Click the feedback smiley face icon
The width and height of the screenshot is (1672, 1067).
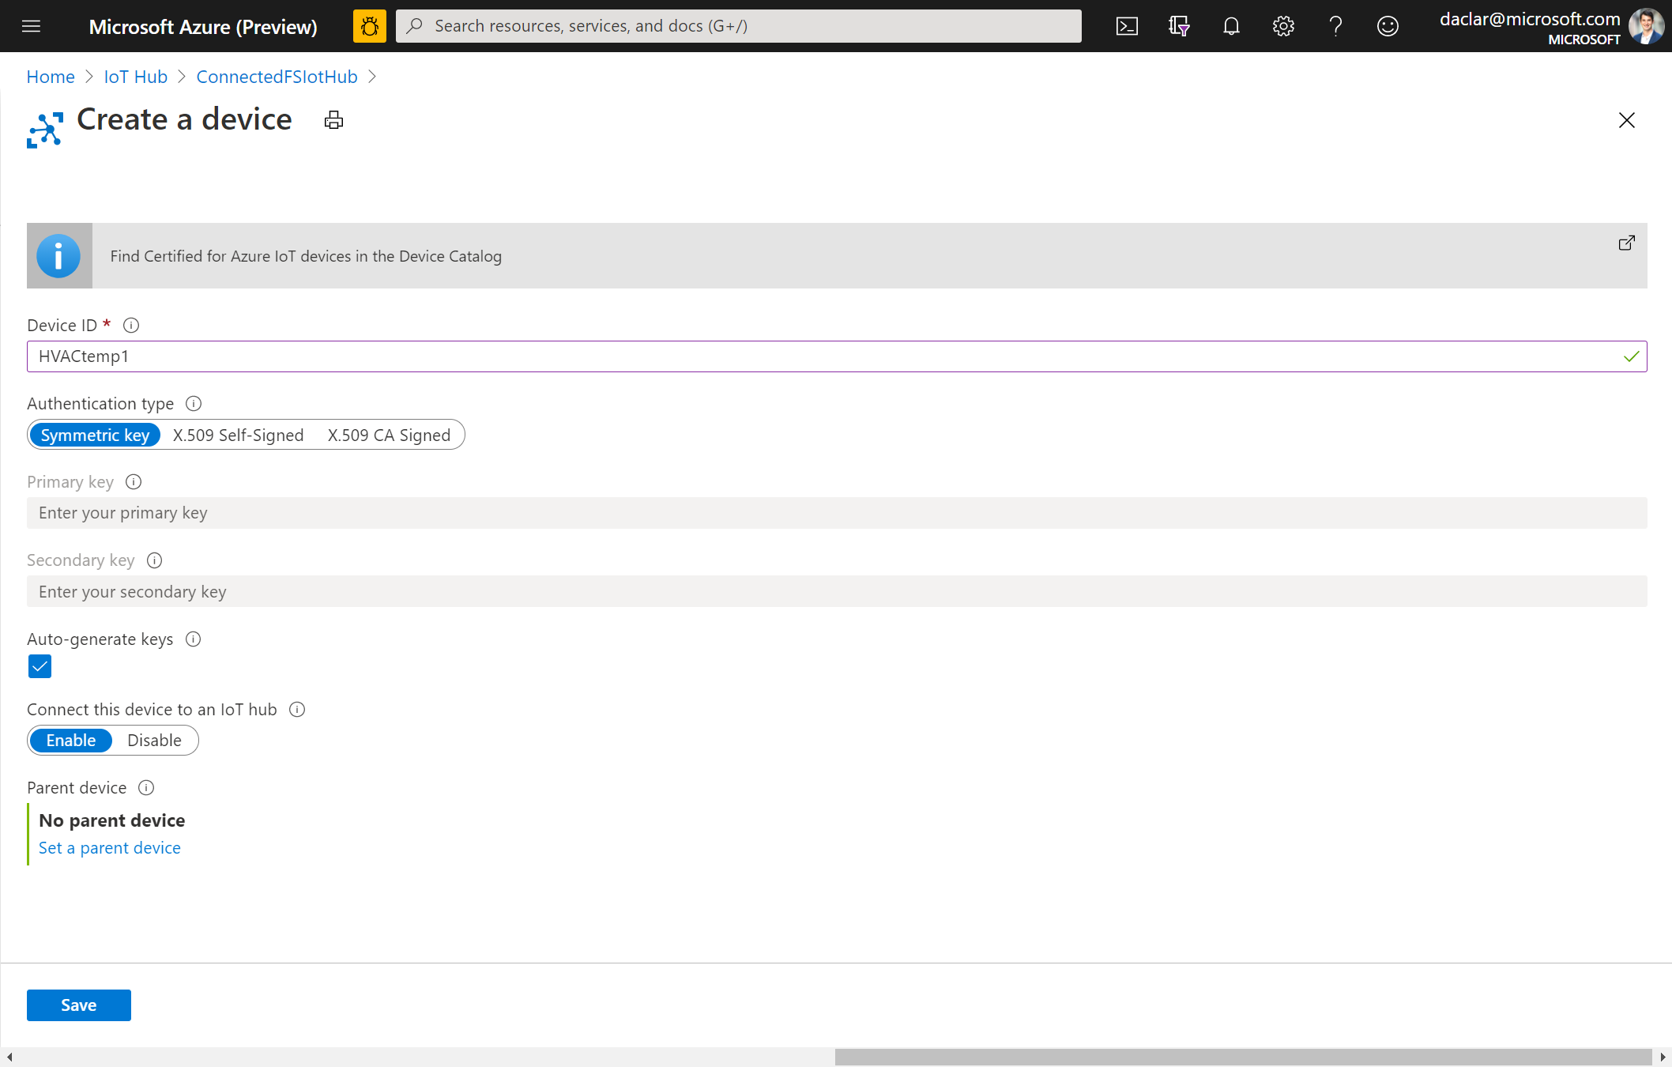click(1387, 25)
